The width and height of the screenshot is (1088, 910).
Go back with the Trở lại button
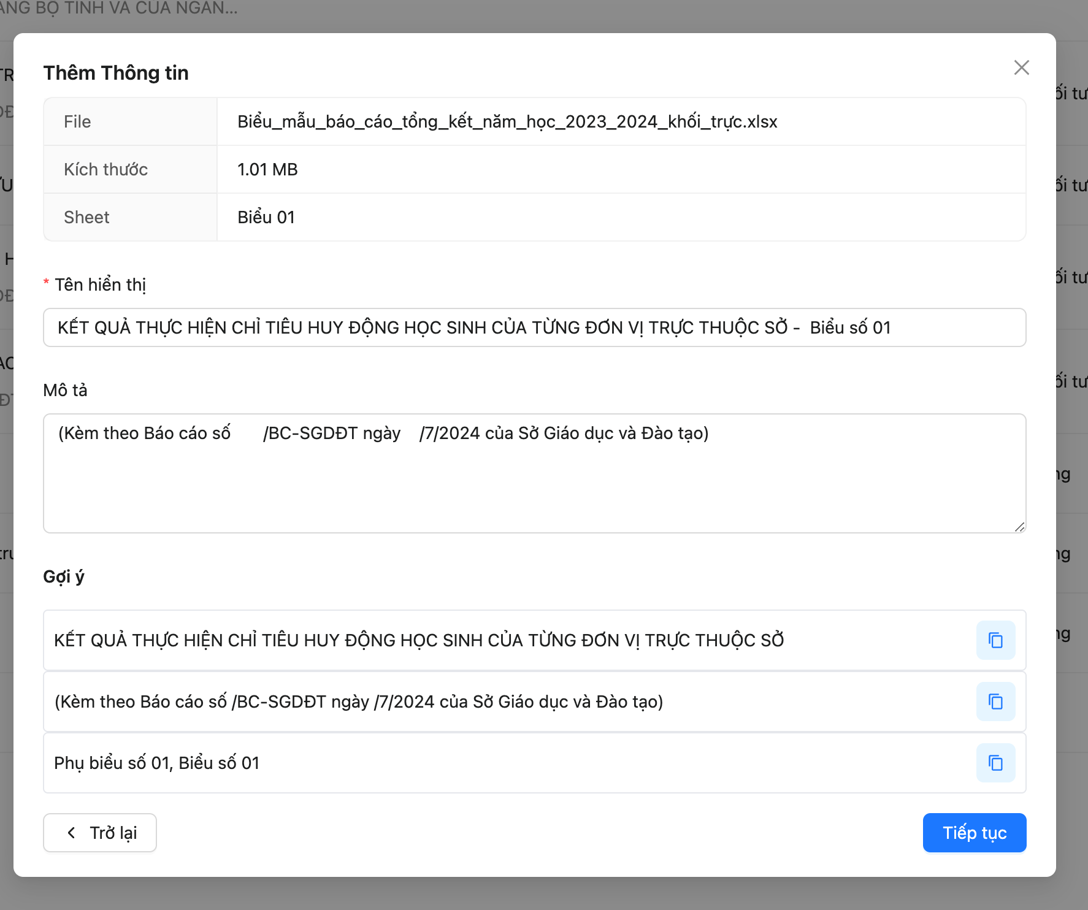pyautogui.click(x=100, y=833)
